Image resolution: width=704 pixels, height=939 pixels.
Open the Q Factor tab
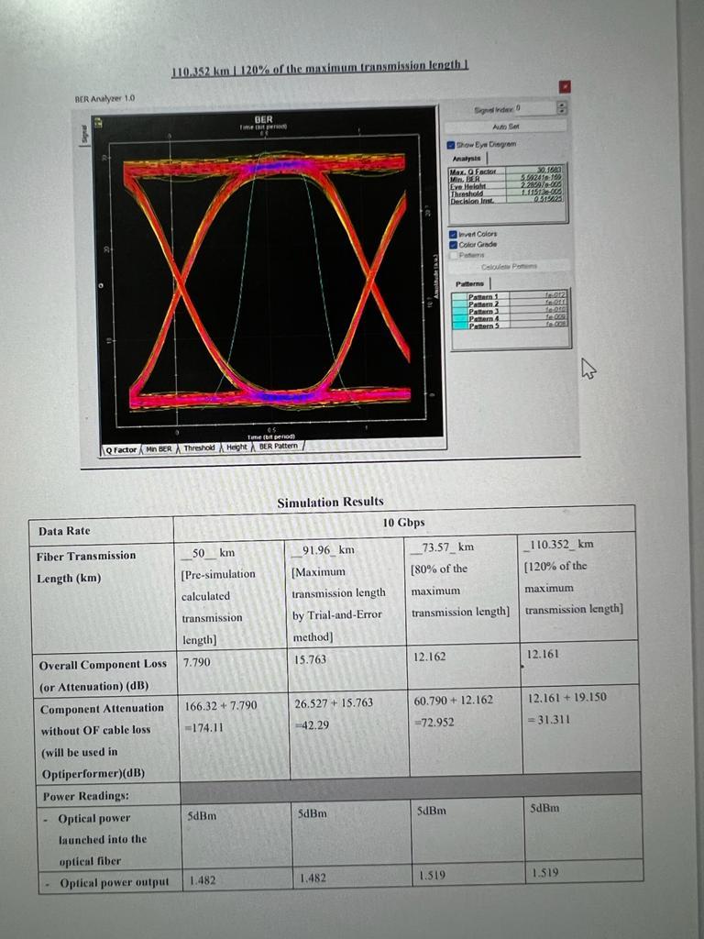(122, 449)
